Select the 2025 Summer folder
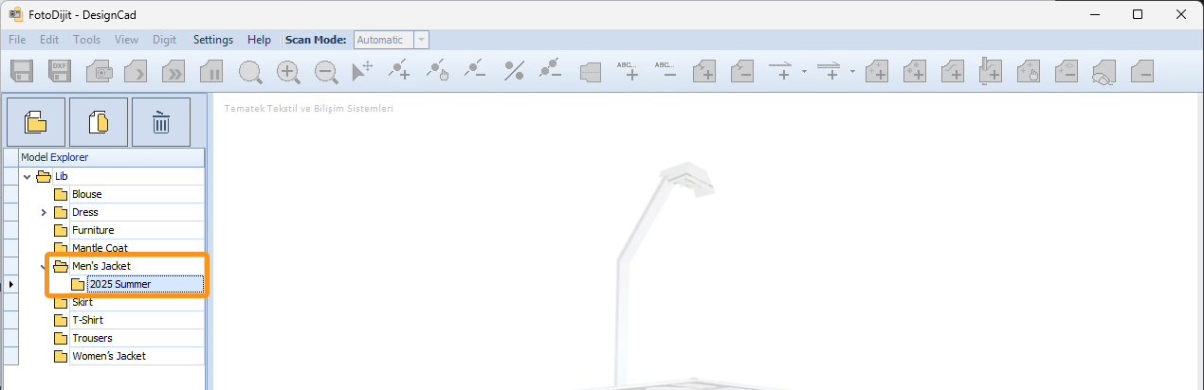The image size is (1204, 390). pyautogui.click(x=119, y=284)
